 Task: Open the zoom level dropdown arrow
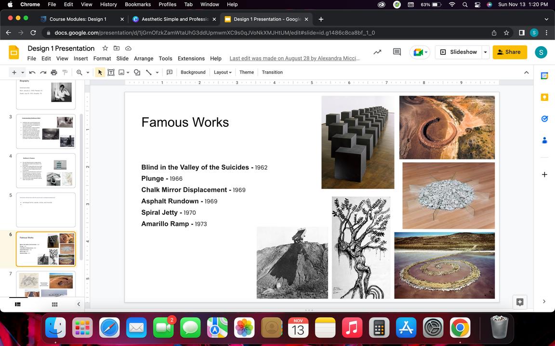click(x=88, y=73)
